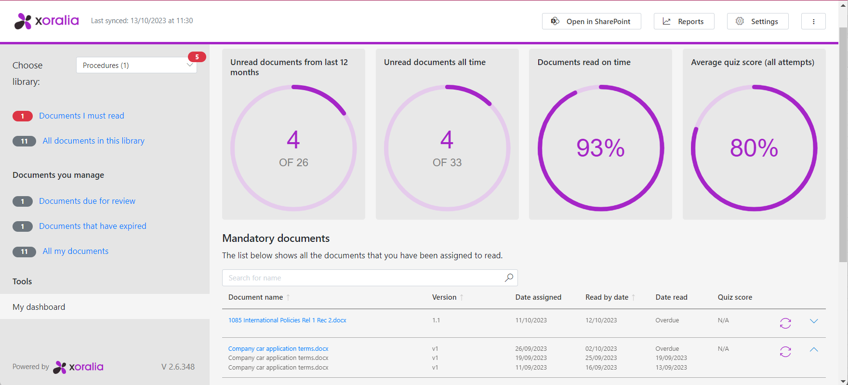Open the three-dot more options menu
Screen dimensions: 848x385
click(813, 21)
